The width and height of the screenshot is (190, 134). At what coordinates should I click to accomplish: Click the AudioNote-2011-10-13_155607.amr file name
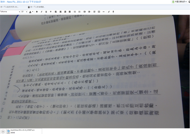tap(22, 130)
